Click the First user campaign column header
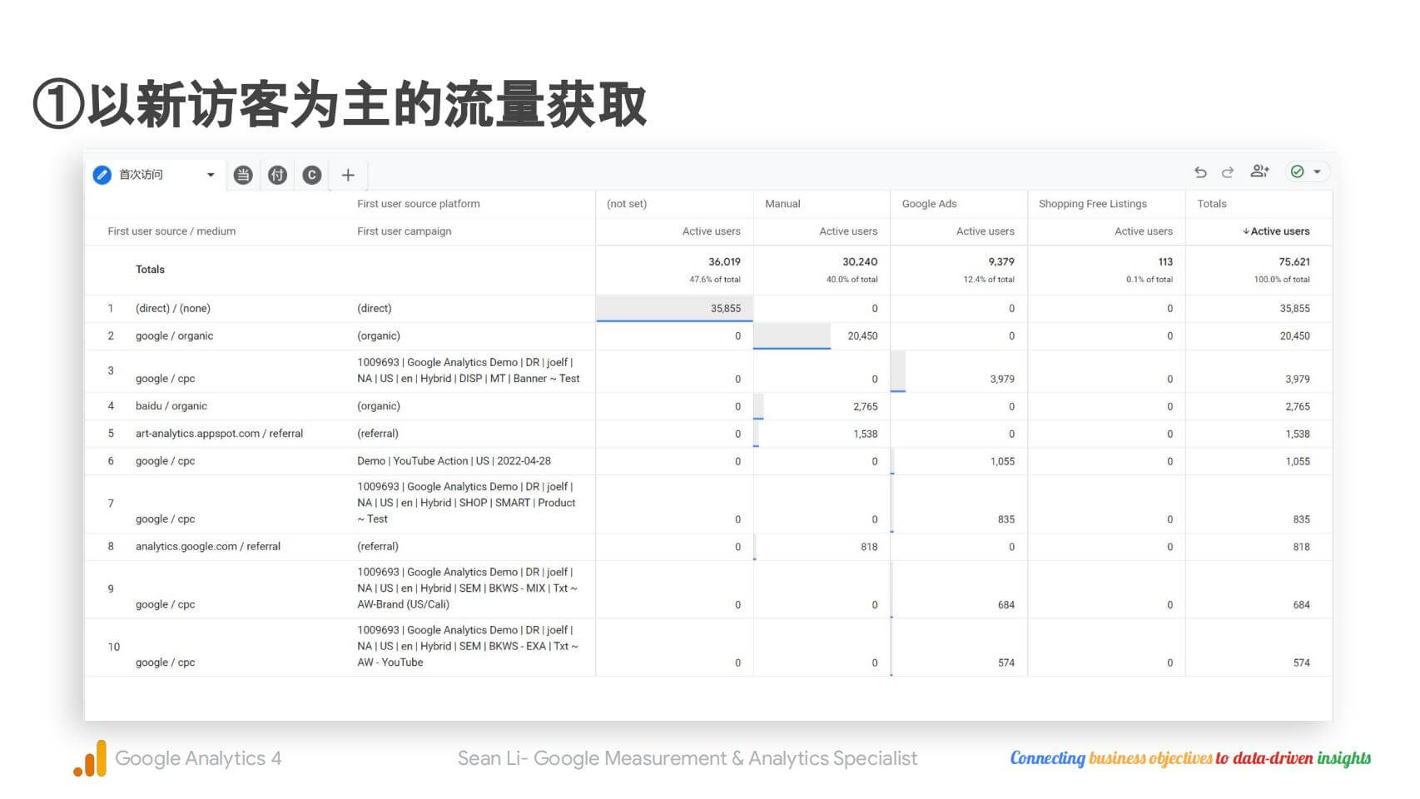This screenshot has width=1420, height=799. [405, 231]
